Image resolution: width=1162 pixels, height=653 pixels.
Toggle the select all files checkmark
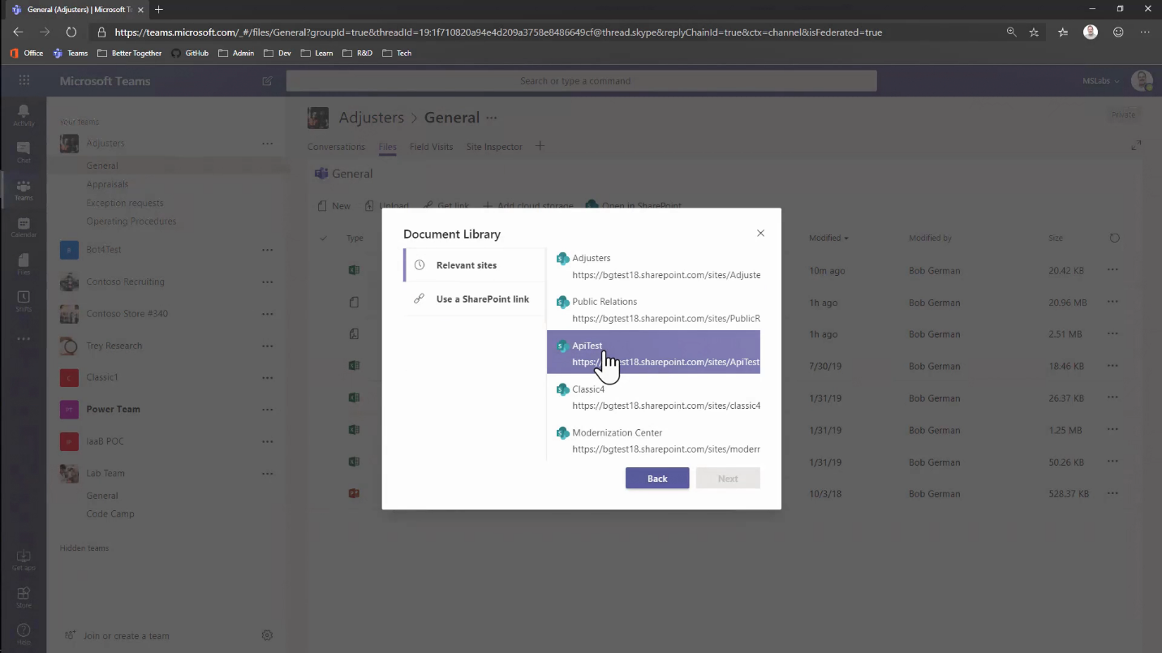(324, 238)
